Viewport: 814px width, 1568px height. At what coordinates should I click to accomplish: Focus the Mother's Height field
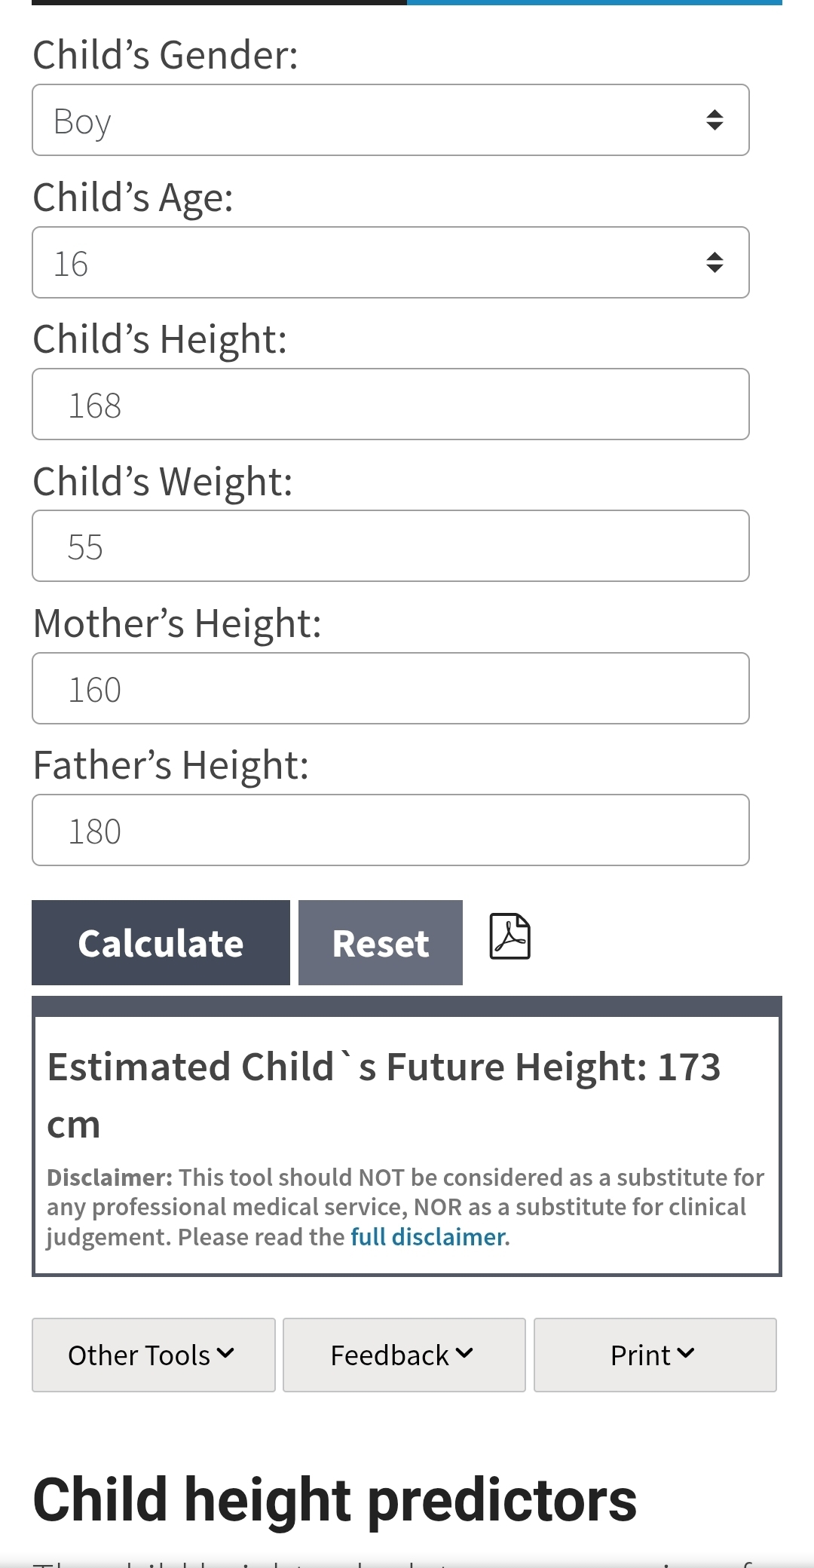[x=390, y=688]
